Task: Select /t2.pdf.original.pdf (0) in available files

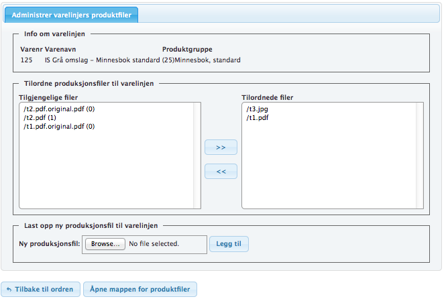Action: (59, 109)
